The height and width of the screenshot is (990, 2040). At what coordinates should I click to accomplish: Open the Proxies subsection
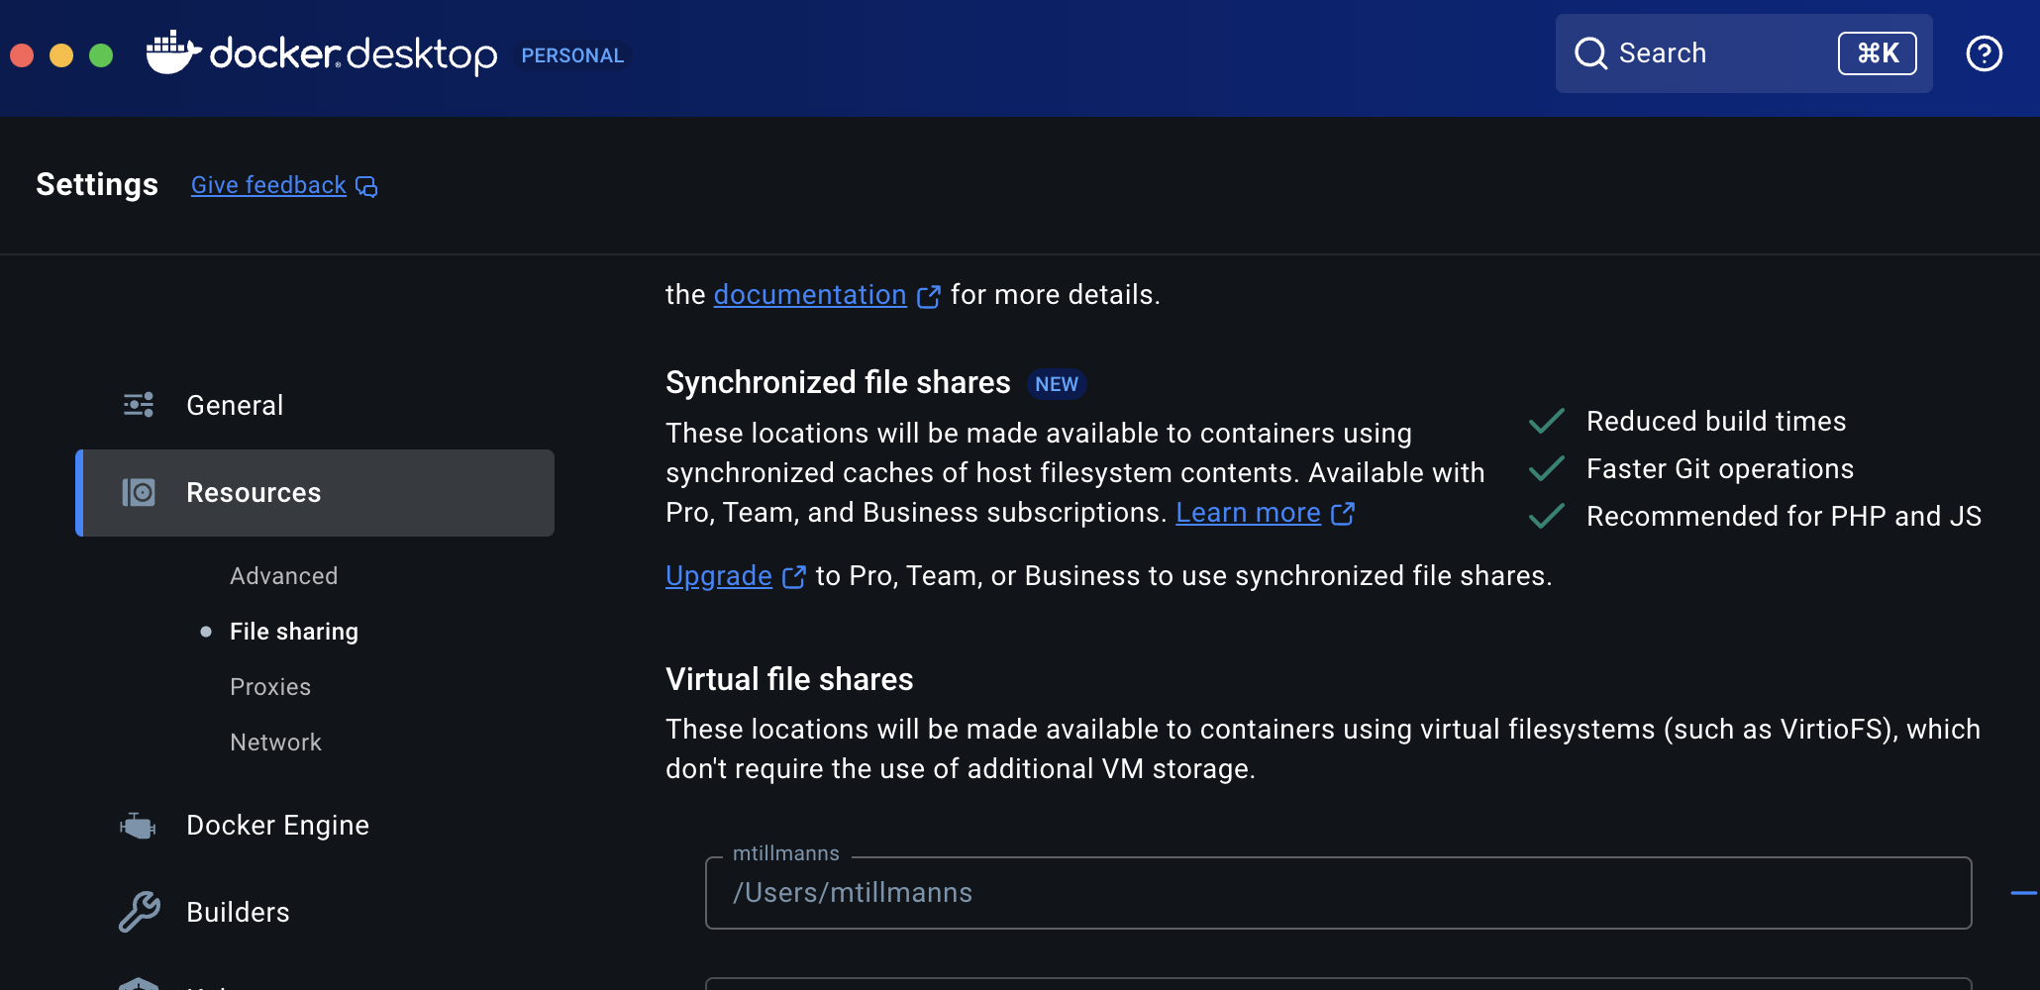270,687
